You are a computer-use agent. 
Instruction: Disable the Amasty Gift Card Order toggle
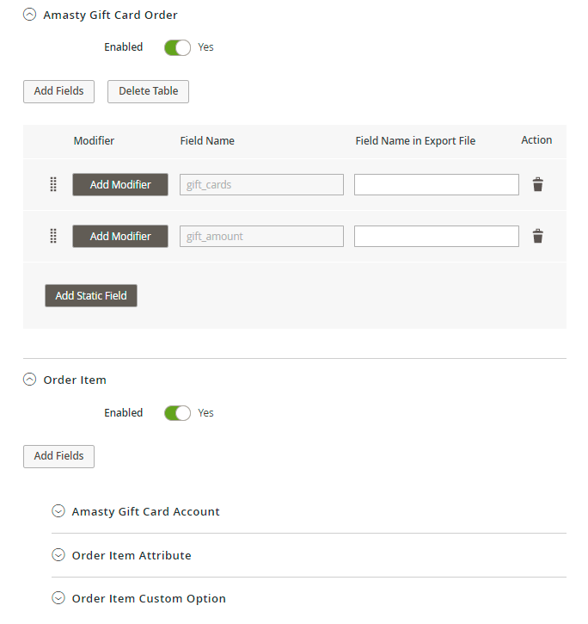coord(177,47)
